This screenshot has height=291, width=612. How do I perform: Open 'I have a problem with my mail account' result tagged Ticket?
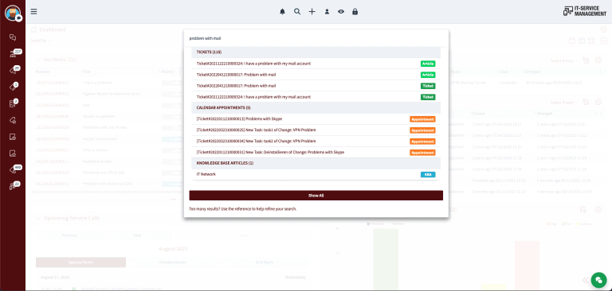click(316, 97)
